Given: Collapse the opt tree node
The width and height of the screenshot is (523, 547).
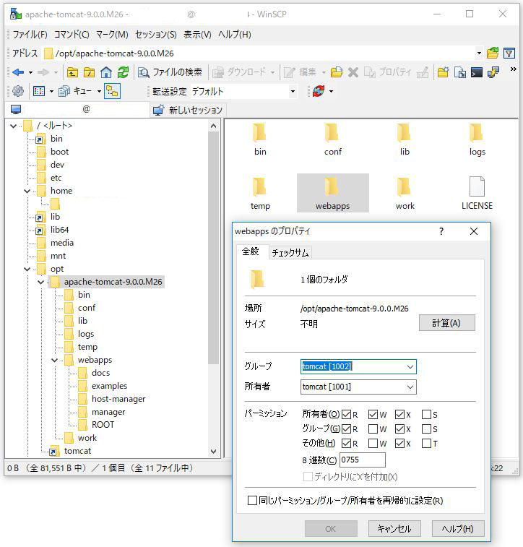Looking at the screenshot, I should [x=27, y=270].
